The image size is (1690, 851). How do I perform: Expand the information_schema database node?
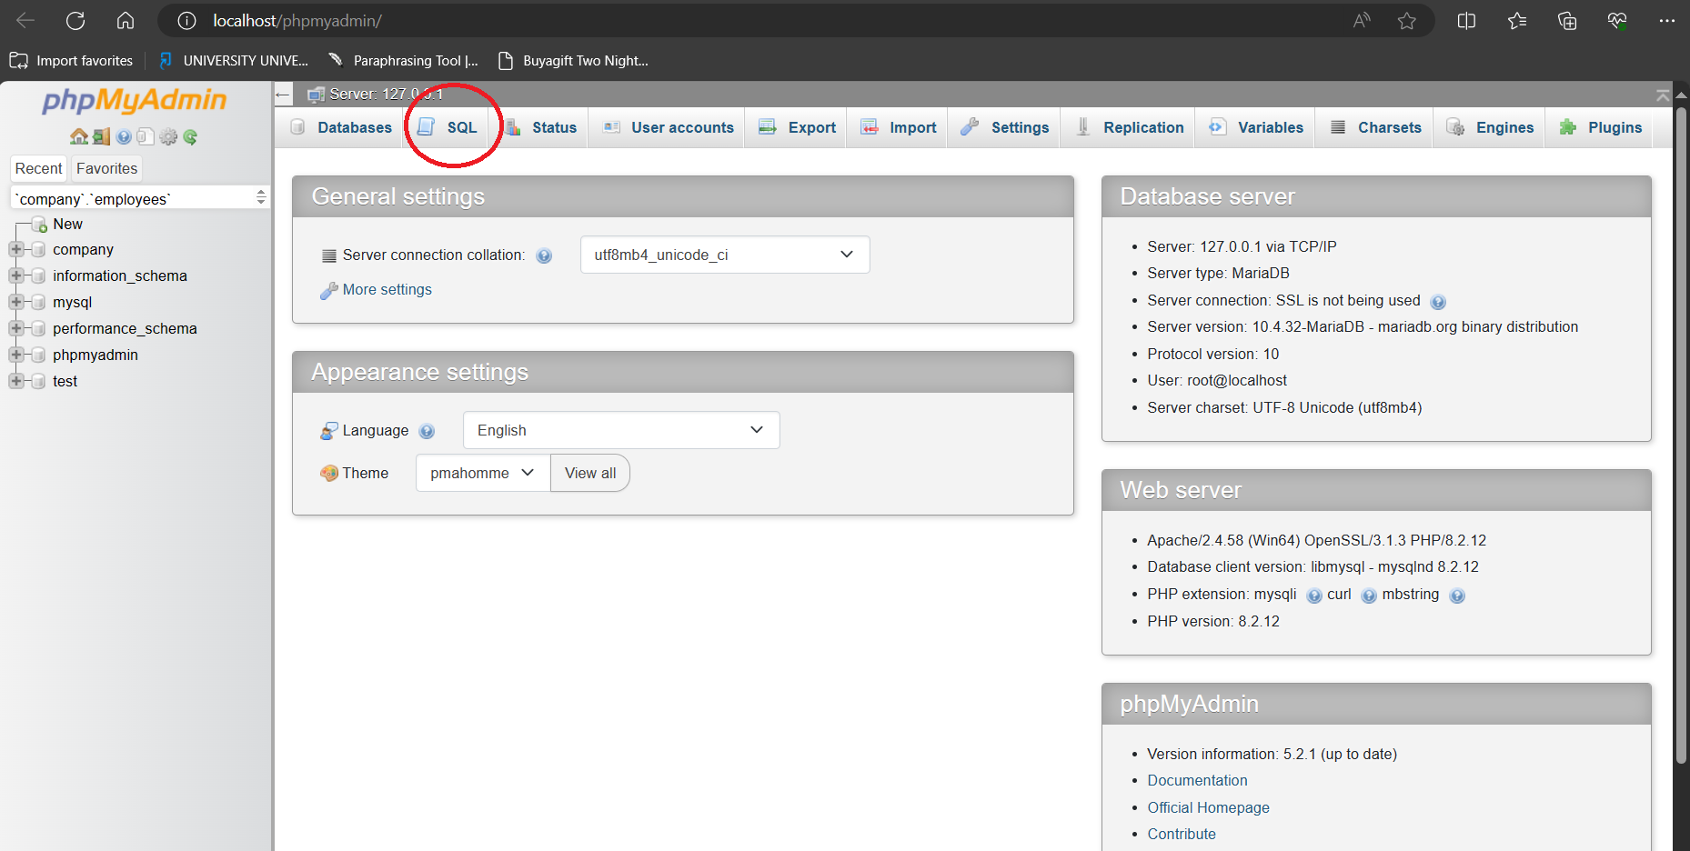pos(15,275)
